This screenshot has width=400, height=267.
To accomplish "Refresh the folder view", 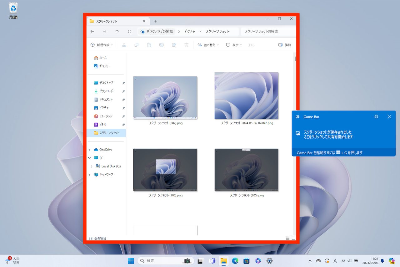I will coord(130,32).
